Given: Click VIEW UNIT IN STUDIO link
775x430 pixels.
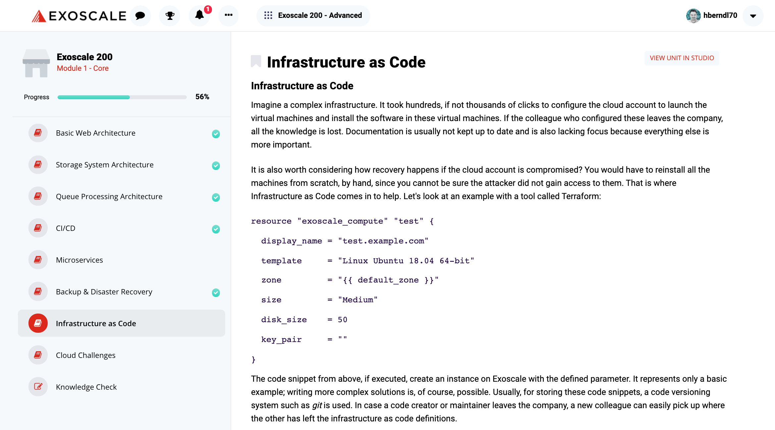Looking at the screenshot, I should (682, 58).
